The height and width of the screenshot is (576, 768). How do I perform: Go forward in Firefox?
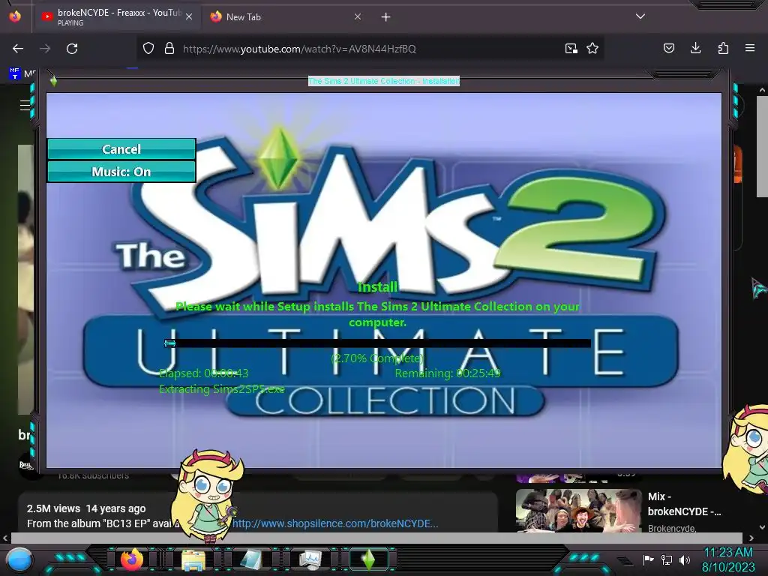pos(45,49)
